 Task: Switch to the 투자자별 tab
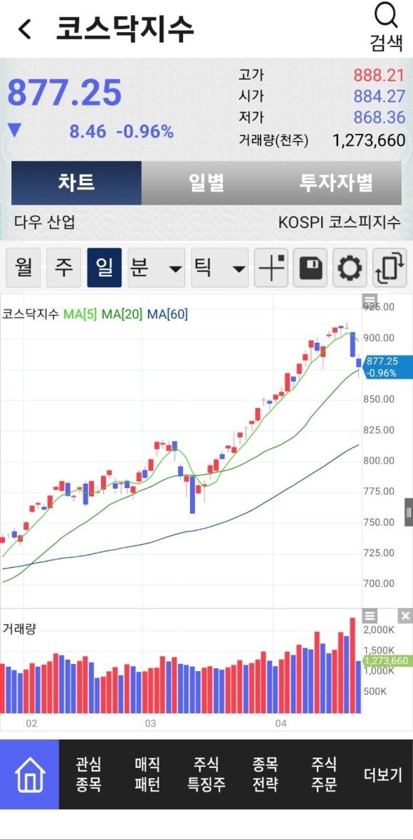(x=336, y=183)
